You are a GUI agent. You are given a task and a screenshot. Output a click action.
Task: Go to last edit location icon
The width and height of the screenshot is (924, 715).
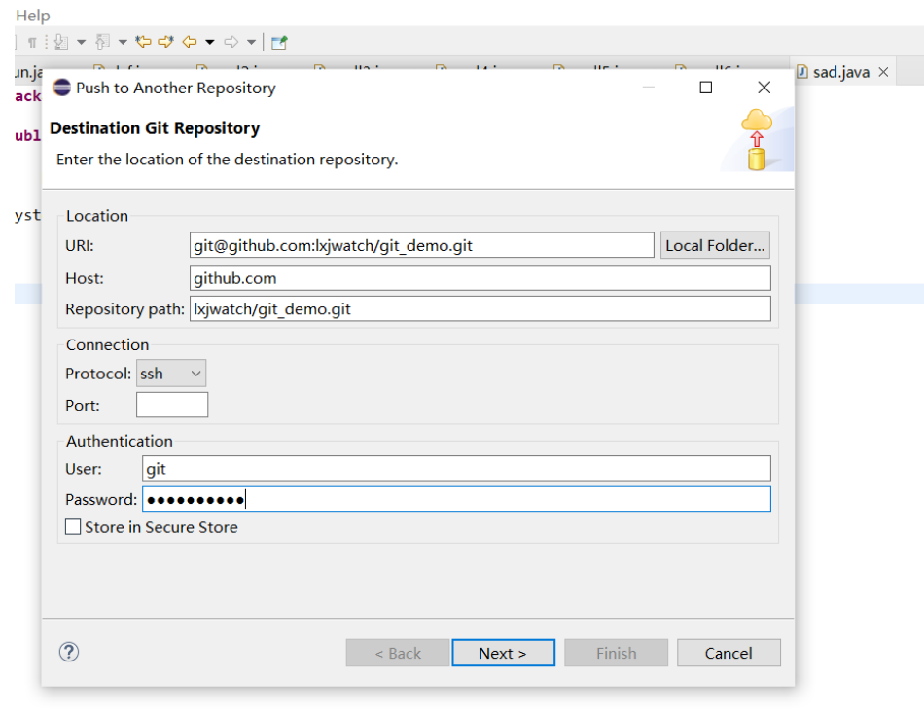143,42
